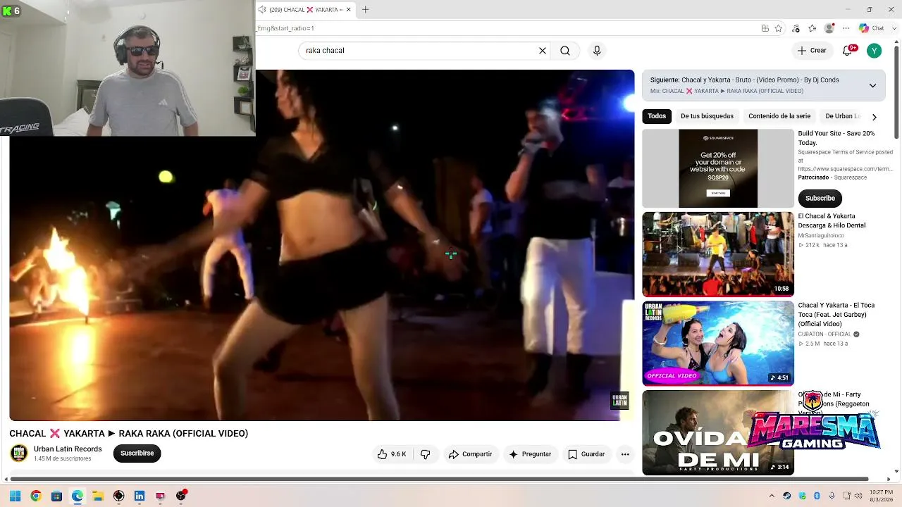
Task: Open split screen icon in address bar
Action: [765, 28]
